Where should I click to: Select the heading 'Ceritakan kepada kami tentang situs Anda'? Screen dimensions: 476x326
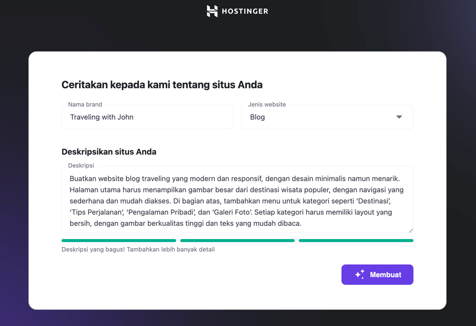coord(162,84)
